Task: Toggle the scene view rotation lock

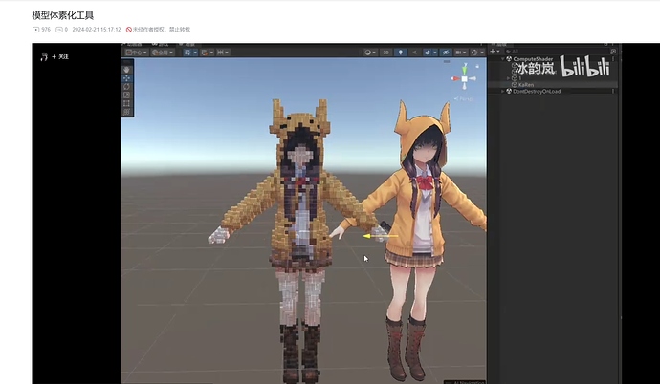Action: [477, 66]
